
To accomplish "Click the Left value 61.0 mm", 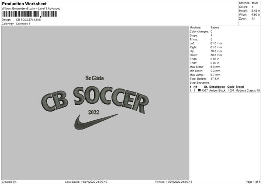I will pos(216,43).
